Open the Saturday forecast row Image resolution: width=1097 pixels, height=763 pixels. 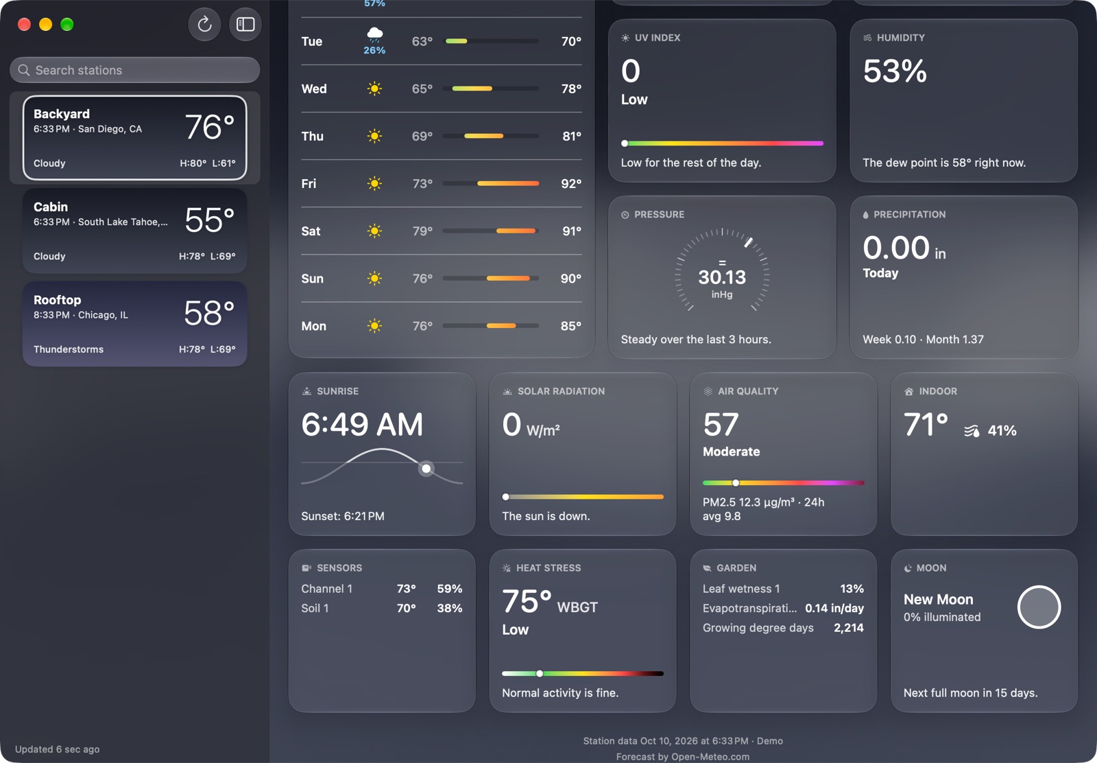442,231
